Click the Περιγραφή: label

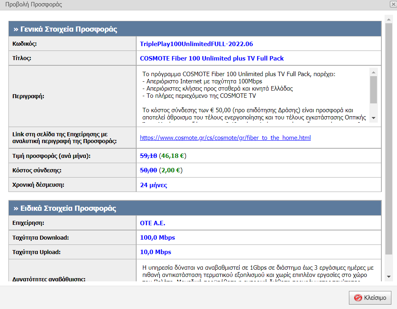[28, 96]
